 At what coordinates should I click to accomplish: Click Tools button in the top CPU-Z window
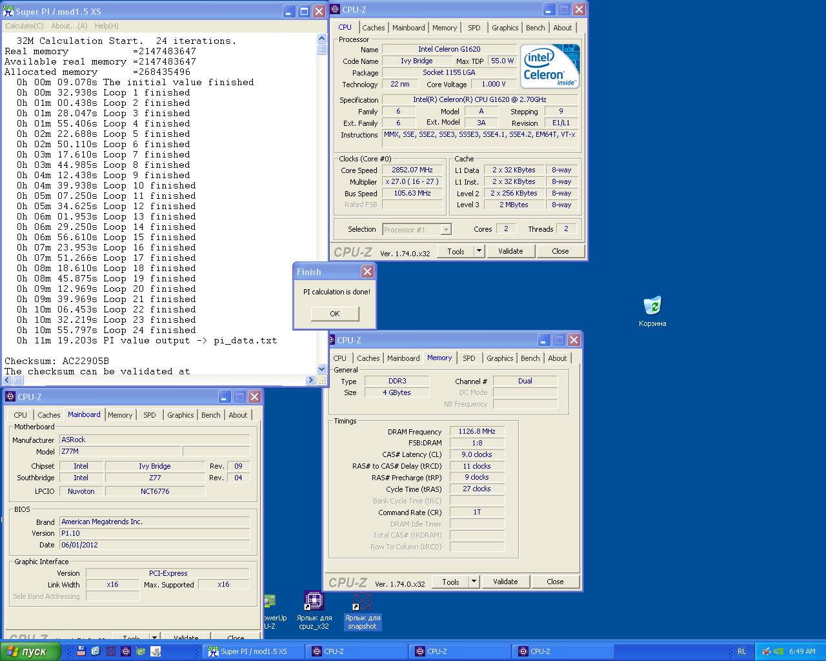[x=456, y=251]
